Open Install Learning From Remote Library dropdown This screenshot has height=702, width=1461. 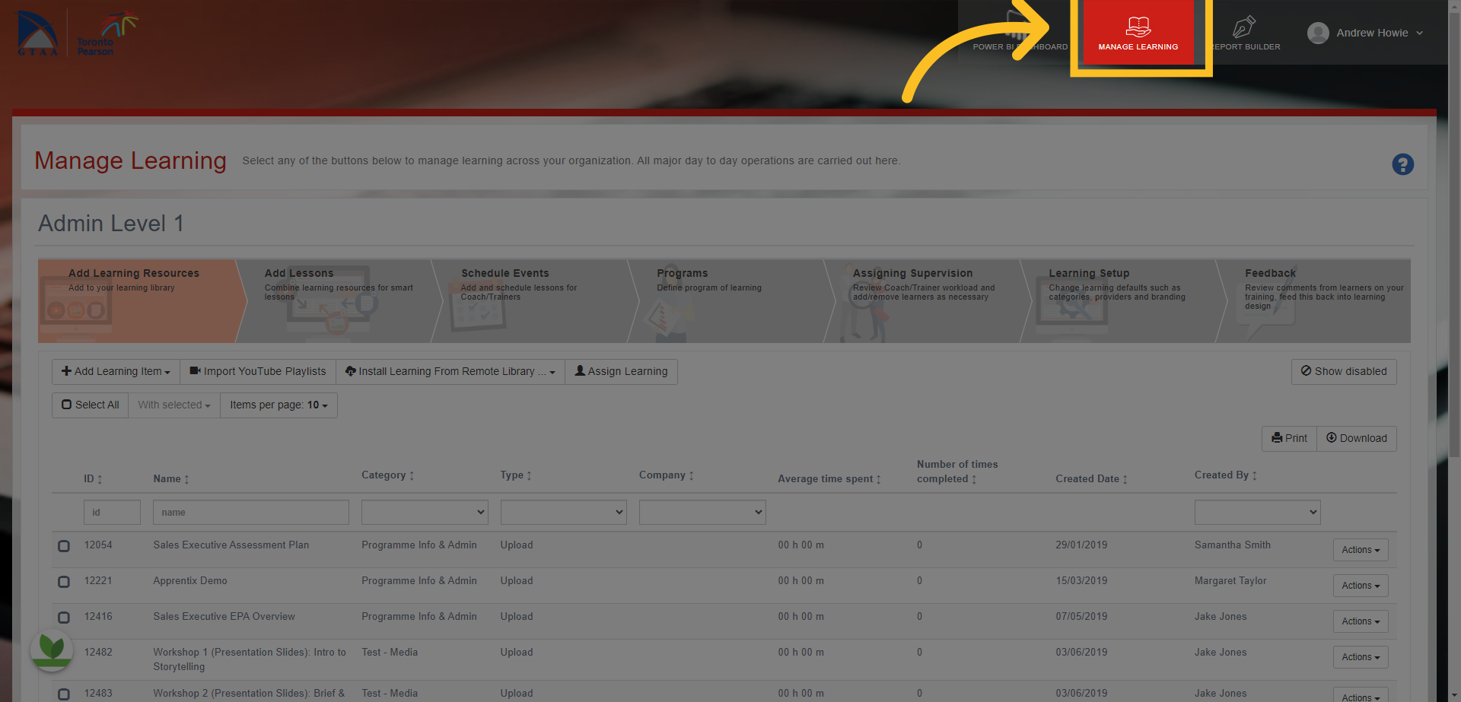pos(450,371)
